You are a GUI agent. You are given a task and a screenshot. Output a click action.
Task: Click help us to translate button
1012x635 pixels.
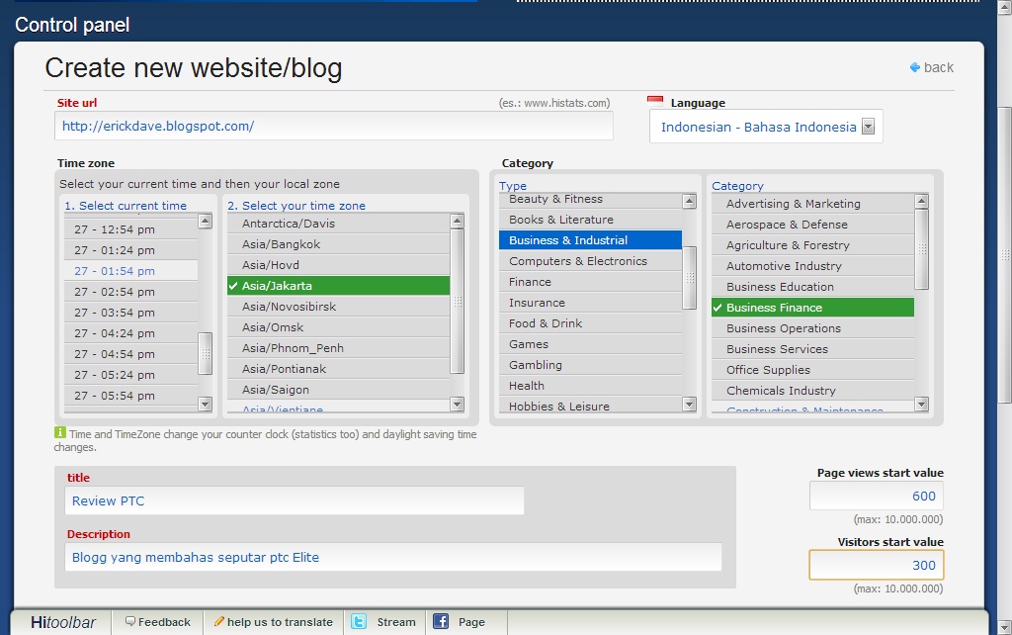tap(274, 622)
